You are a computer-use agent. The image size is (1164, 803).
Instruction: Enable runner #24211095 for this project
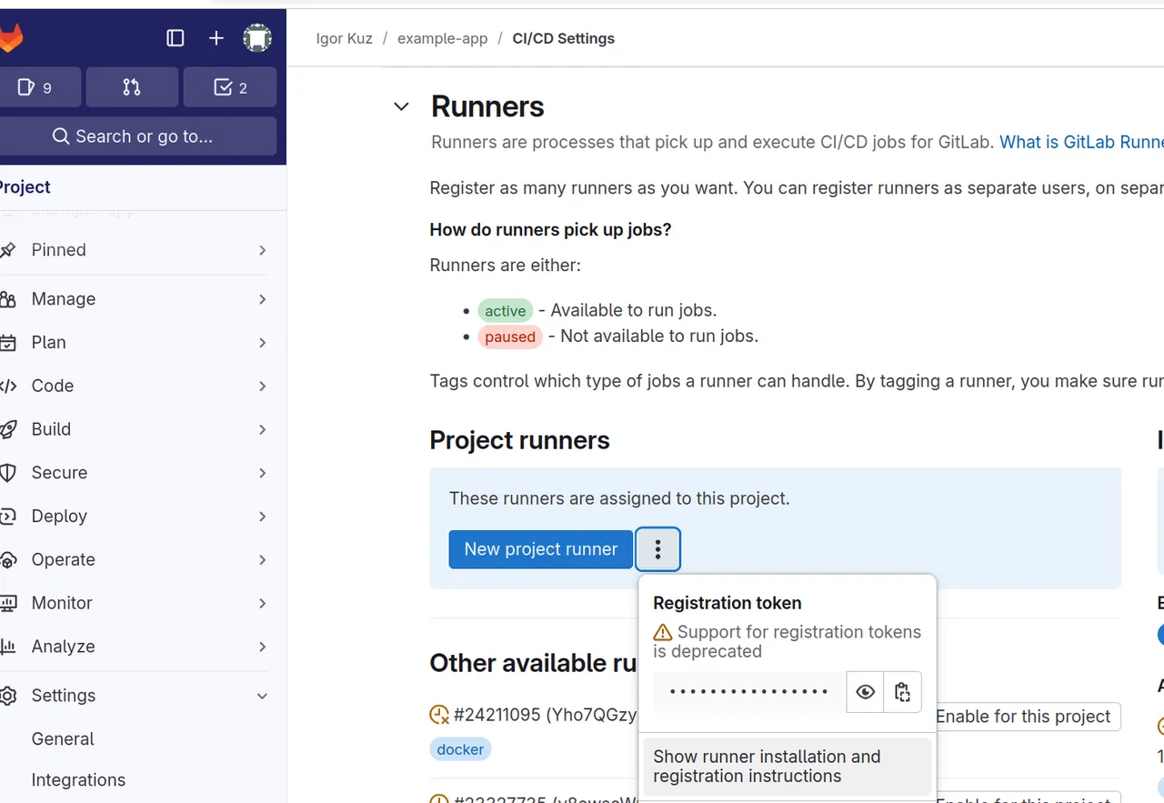click(x=1023, y=717)
